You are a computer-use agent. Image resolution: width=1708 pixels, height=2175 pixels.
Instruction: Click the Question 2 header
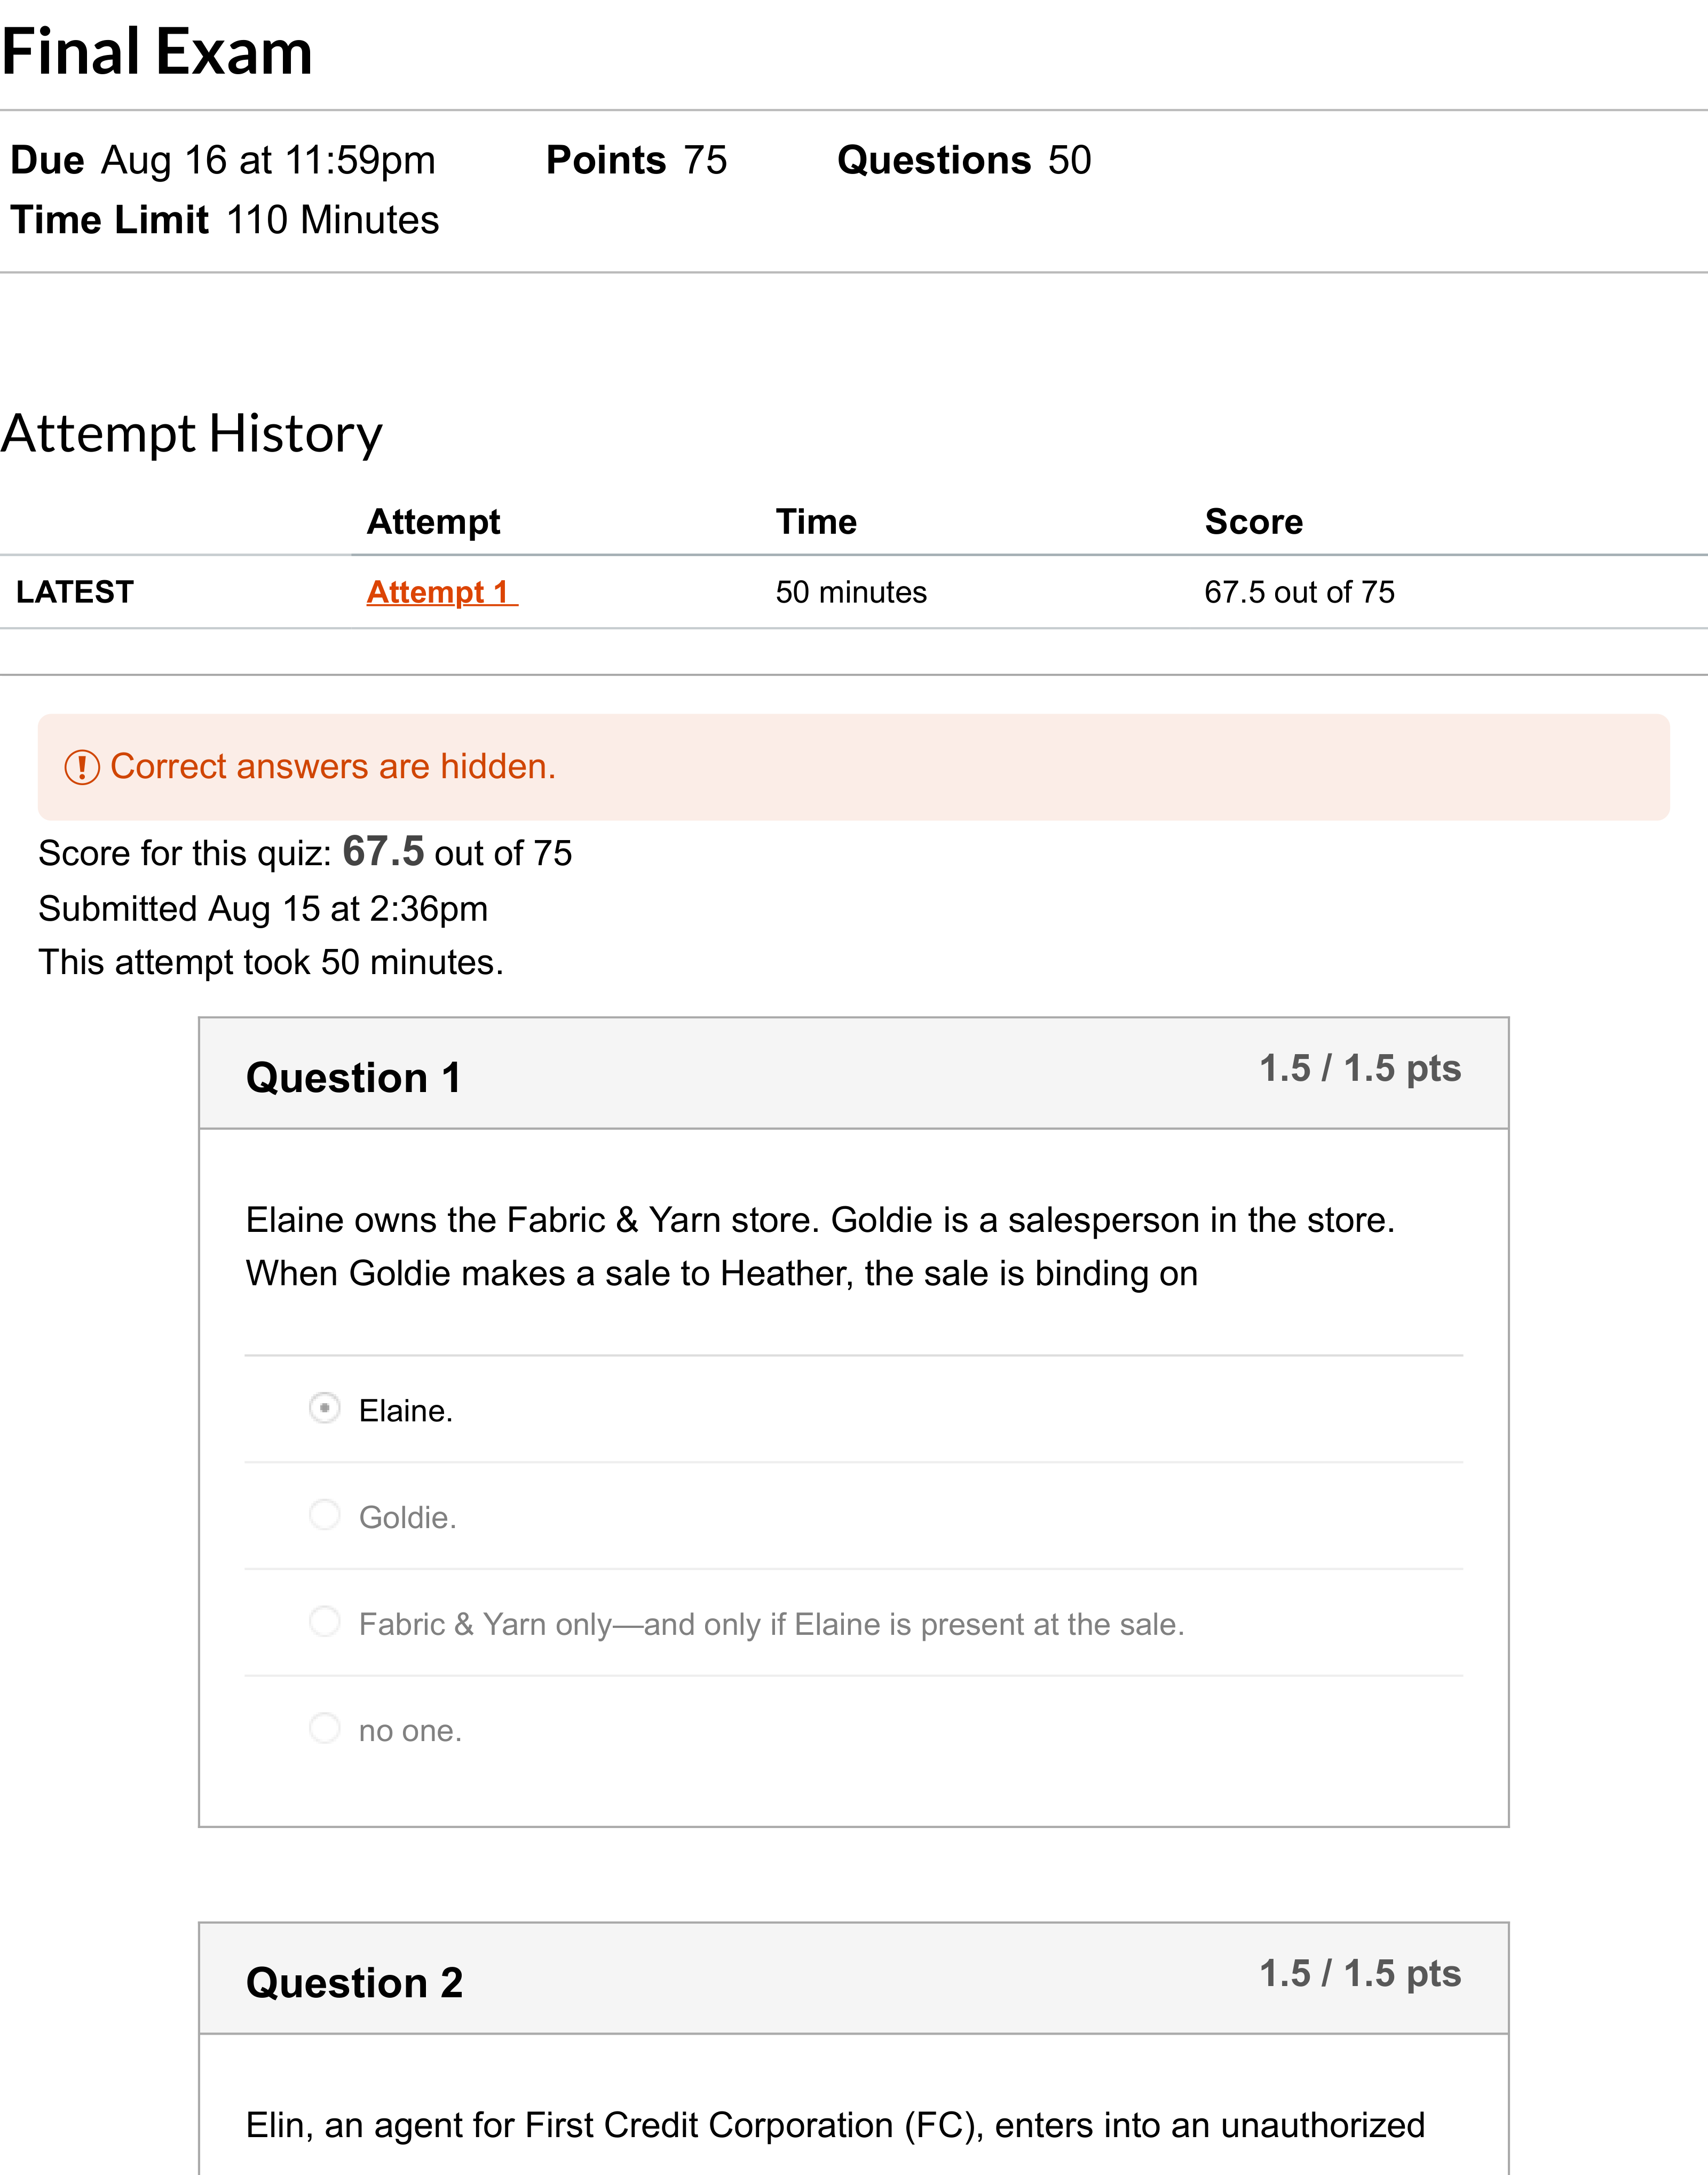[x=355, y=1983]
